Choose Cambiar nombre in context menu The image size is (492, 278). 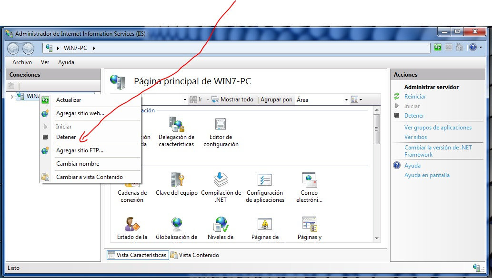pyautogui.click(x=90, y=163)
